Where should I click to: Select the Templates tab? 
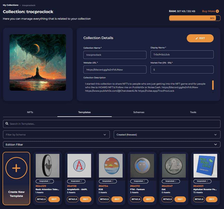pyautogui.click(x=84, y=112)
